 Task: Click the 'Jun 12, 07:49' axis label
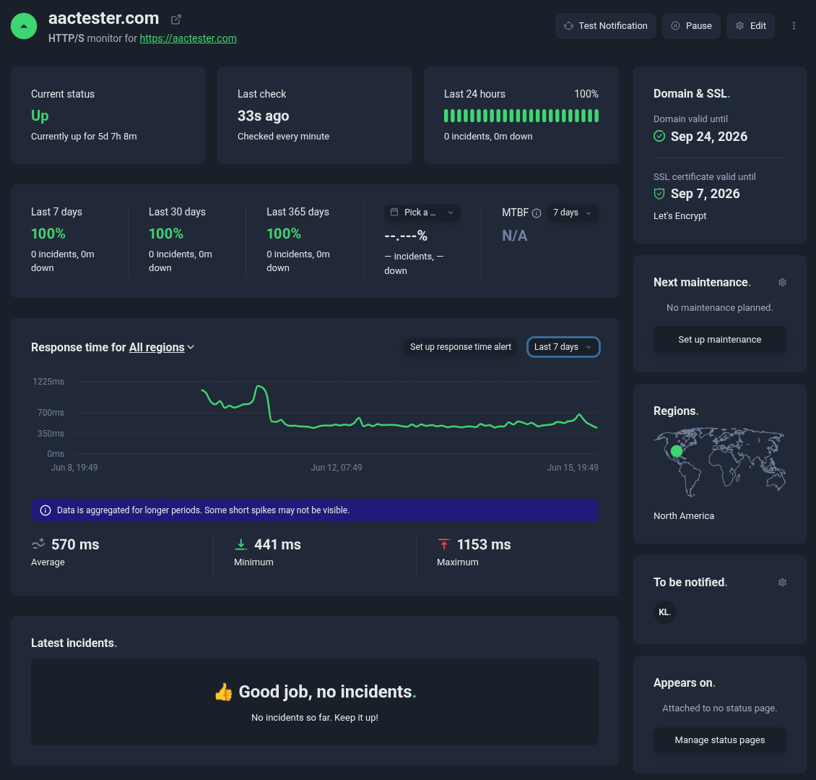[x=337, y=468]
